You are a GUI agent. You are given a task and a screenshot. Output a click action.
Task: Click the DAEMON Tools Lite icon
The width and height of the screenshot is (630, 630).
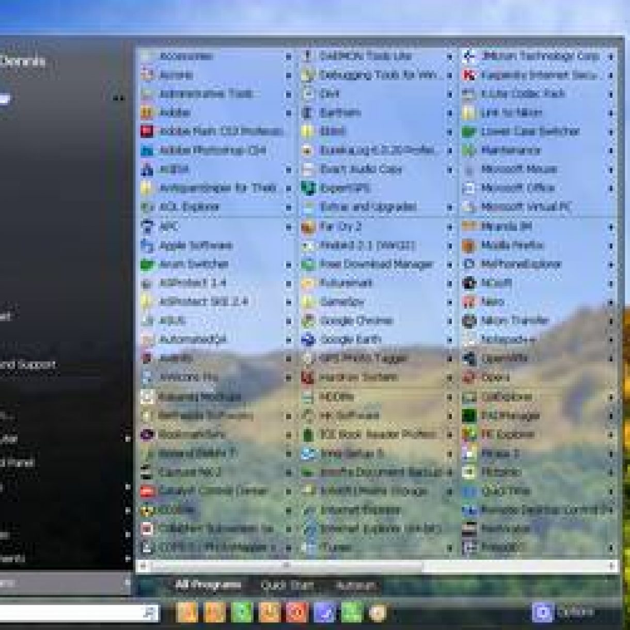(x=308, y=56)
